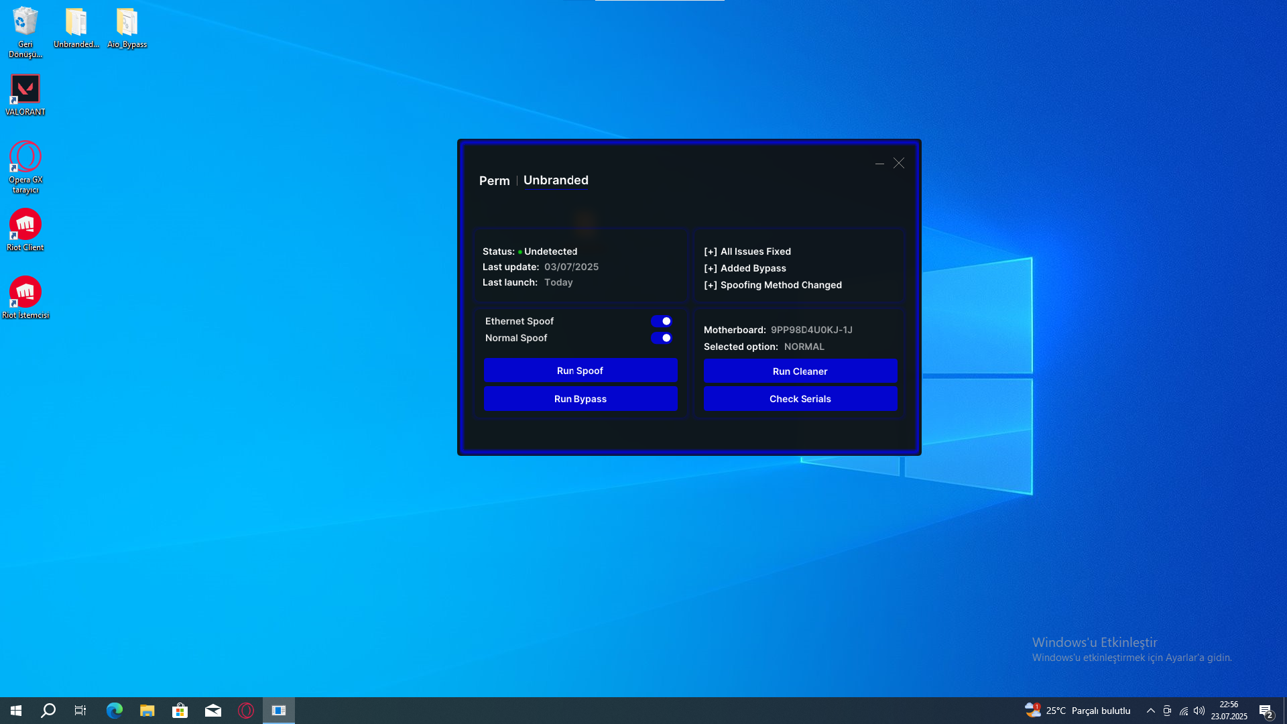The image size is (1287, 724).
Task: Launch Microsoft Edge from the taskbar
Action: (114, 711)
